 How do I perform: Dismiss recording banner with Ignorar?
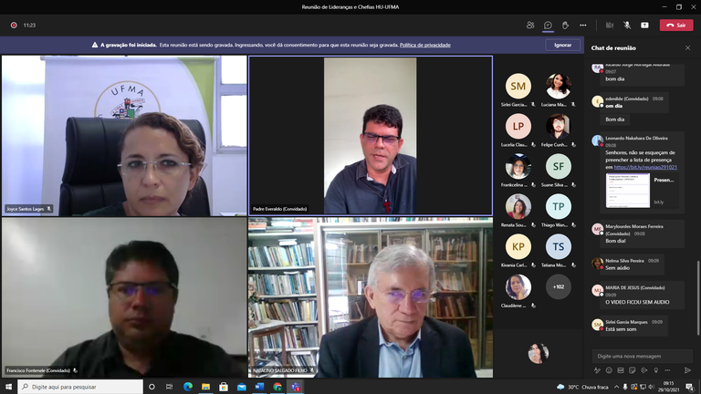tap(563, 45)
